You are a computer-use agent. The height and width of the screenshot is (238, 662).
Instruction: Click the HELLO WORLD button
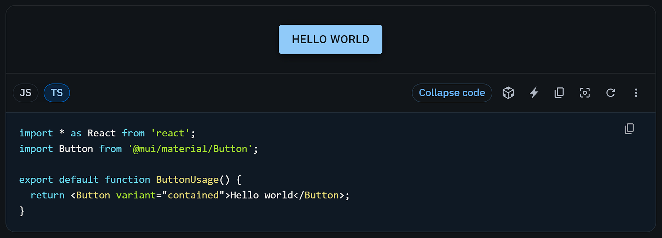[x=330, y=39]
